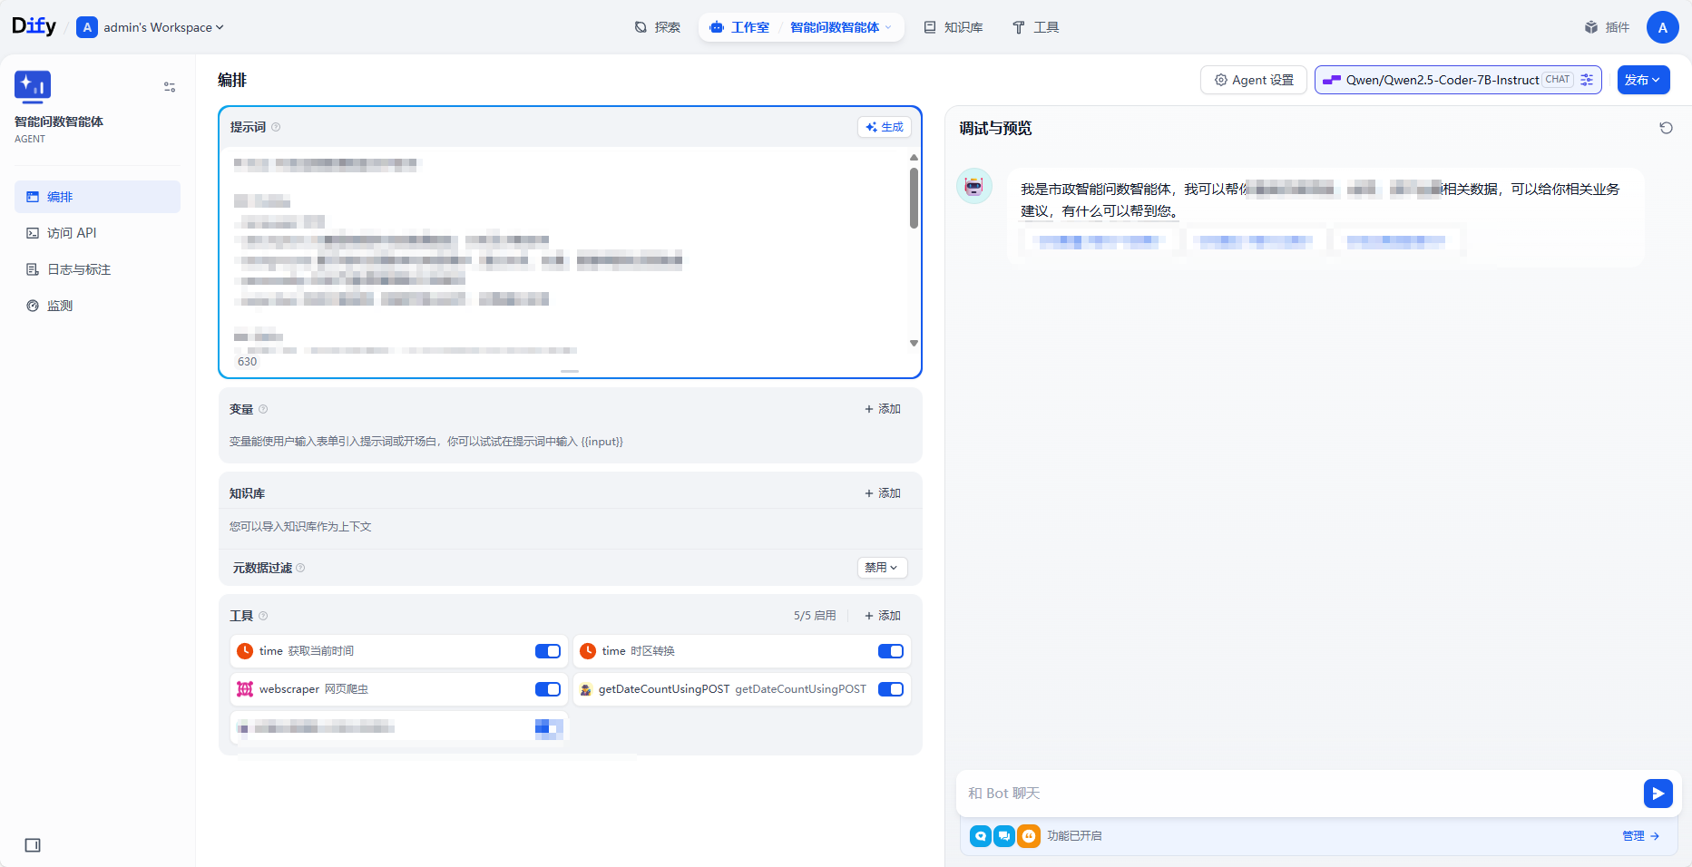
Task: Open model parameter settings next to CHAT tag
Action: [x=1587, y=80]
